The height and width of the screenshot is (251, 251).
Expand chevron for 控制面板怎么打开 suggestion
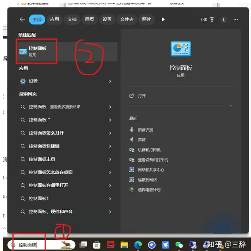[x=110, y=133]
